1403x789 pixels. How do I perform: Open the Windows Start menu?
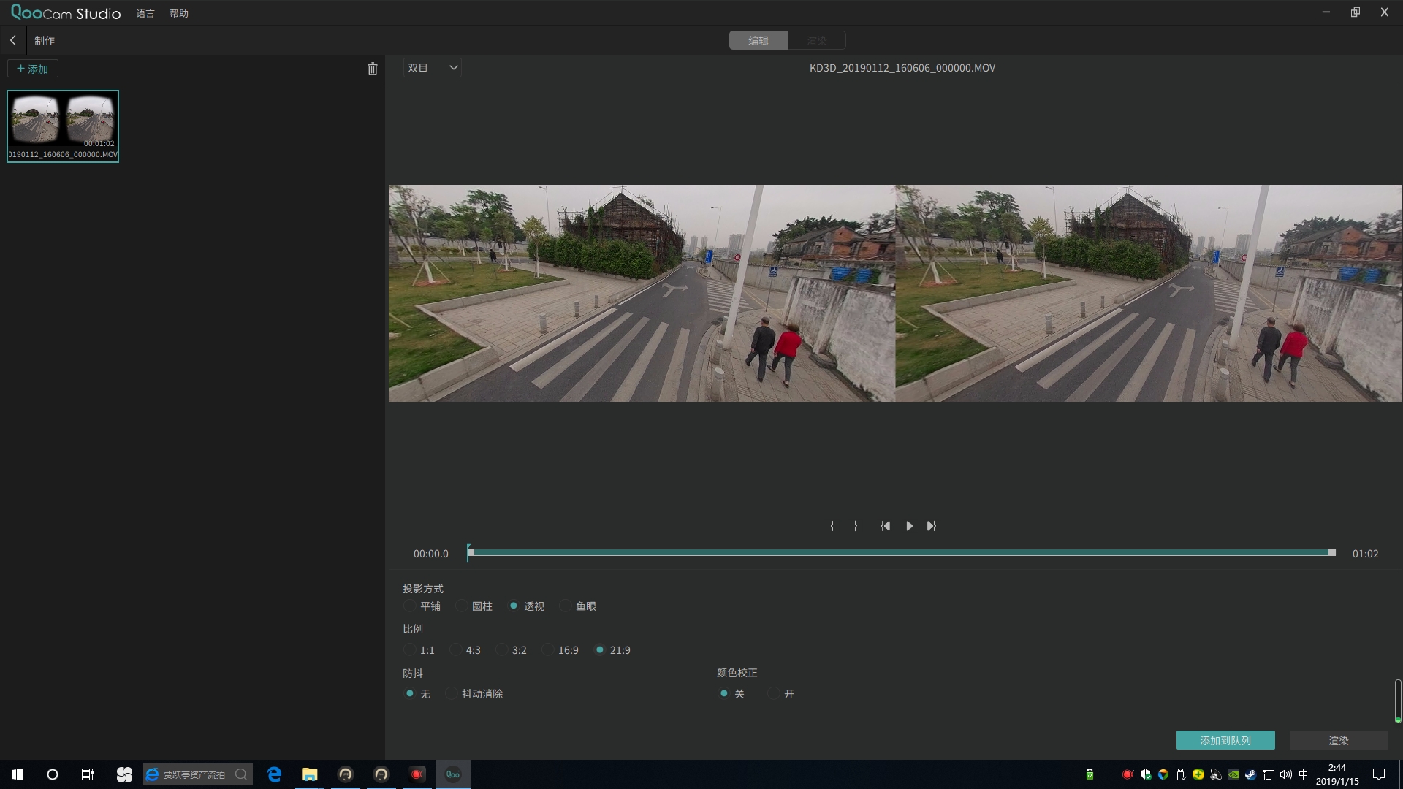click(18, 774)
